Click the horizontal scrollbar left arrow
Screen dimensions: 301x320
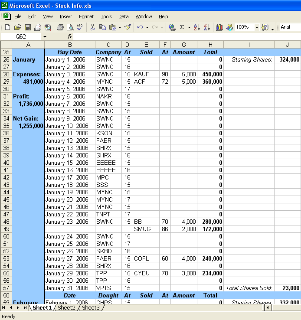click(x=268, y=307)
